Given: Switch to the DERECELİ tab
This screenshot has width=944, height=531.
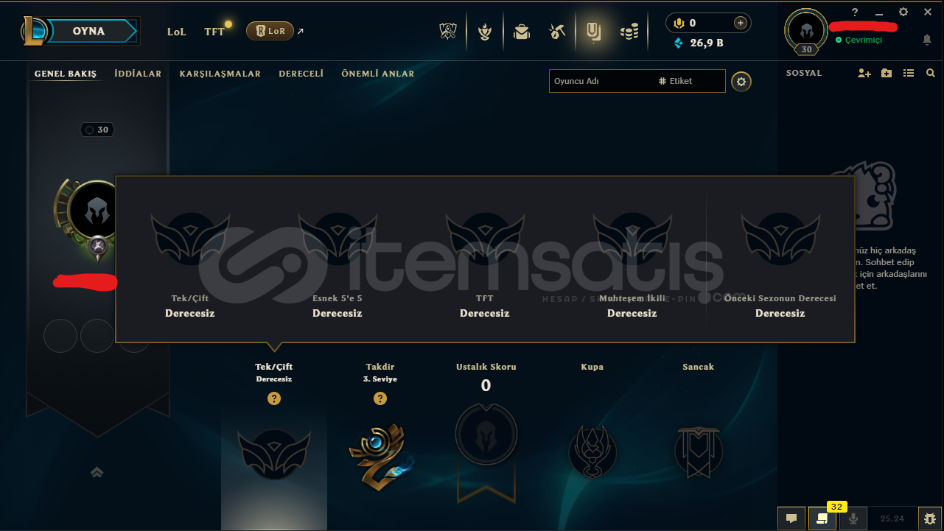Looking at the screenshot, I should tap(301, 74).
